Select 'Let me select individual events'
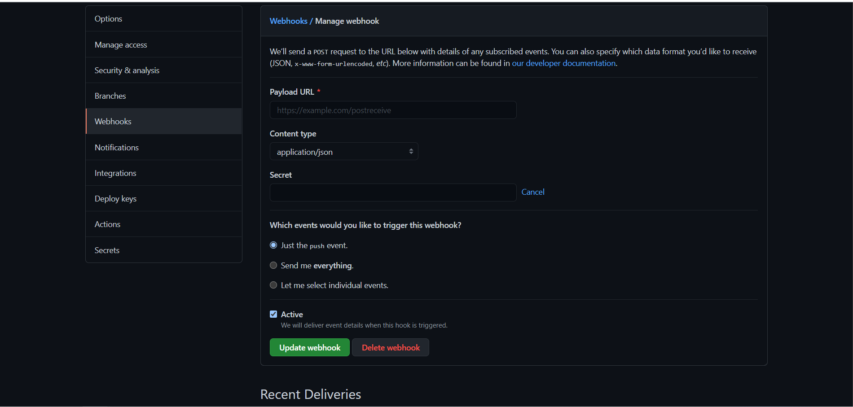Image resolution: width=853 pixels, height=407 pixels. pyautogui.click(x=273, y=284)
